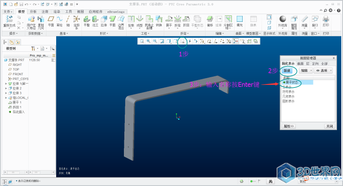Open the 编辑 dropdown in View Manager
The height and width of the screenshot is (186, 343).
[x=306, y=70]
